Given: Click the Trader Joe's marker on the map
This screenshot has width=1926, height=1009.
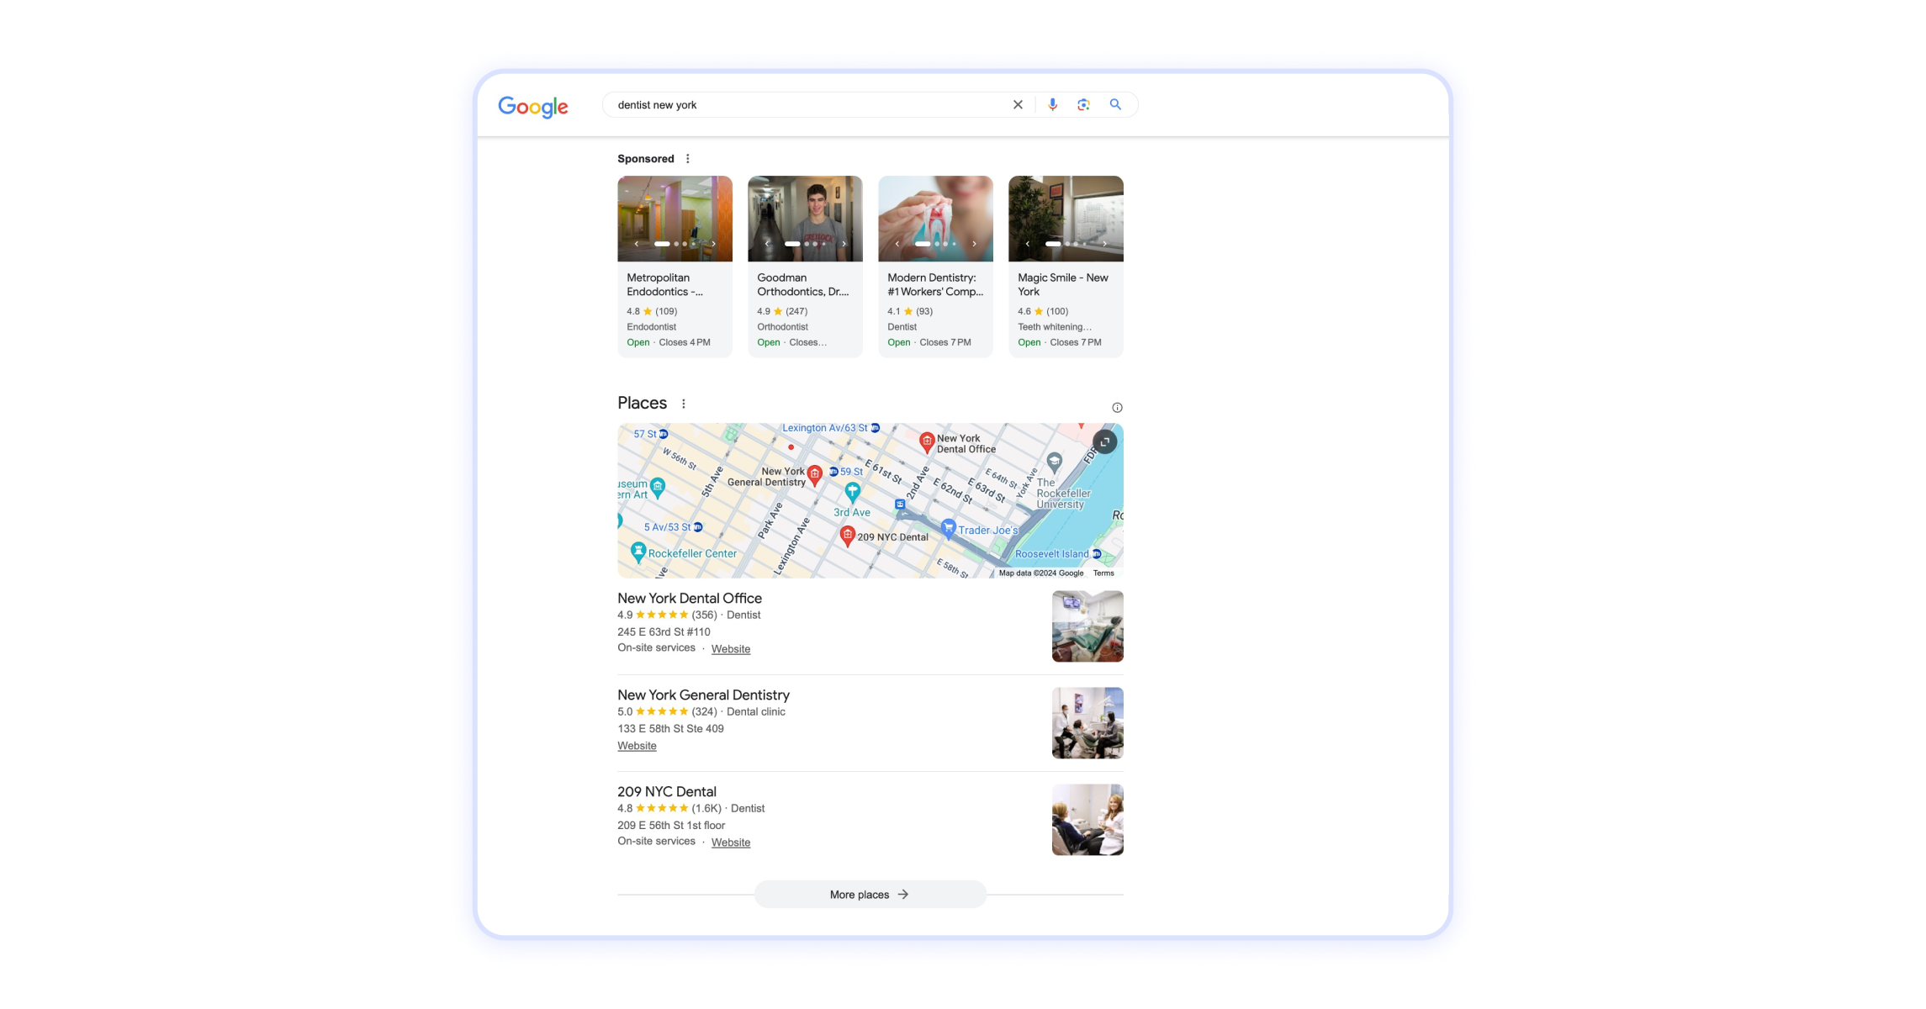Looking at the screenshot, I should (950, 529).
